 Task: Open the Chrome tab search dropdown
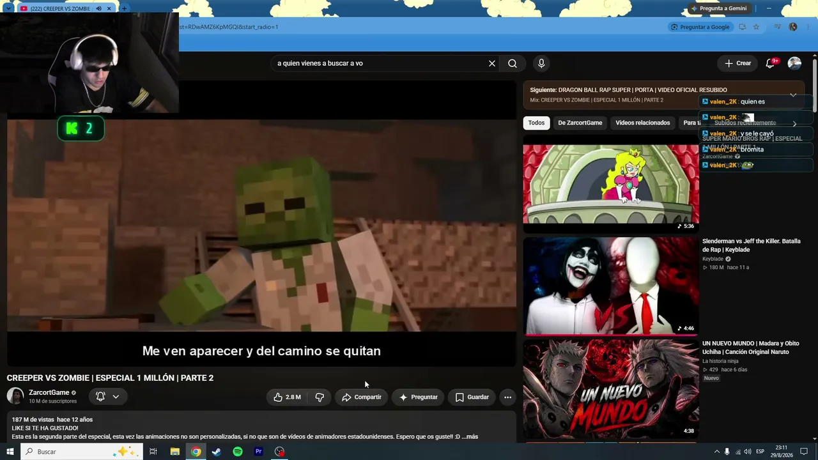click(x=9, y=8)
